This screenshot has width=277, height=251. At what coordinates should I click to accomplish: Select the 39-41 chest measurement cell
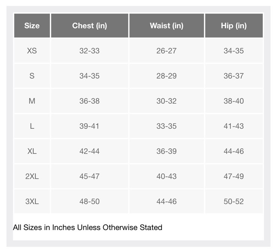tap(89, 126)
